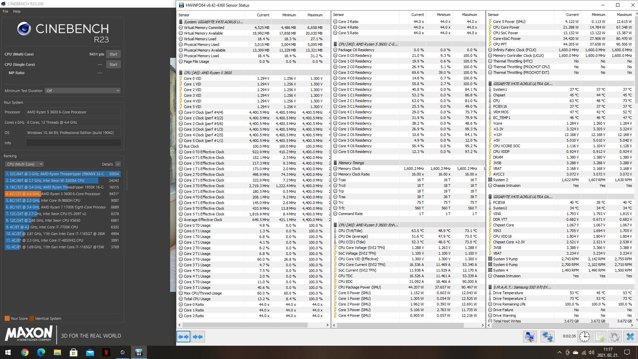Toggle the ranking Details dropdown arrow
The image size is (638, 359).
(x=118, y=164)
